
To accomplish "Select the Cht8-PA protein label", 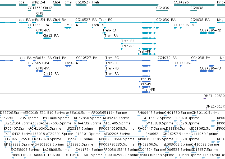I will pos(43,68).
